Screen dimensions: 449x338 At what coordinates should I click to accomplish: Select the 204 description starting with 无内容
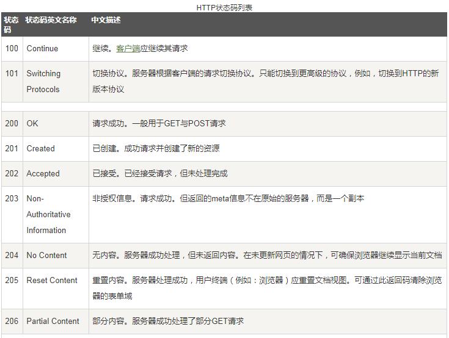click(x=268, y=256)
